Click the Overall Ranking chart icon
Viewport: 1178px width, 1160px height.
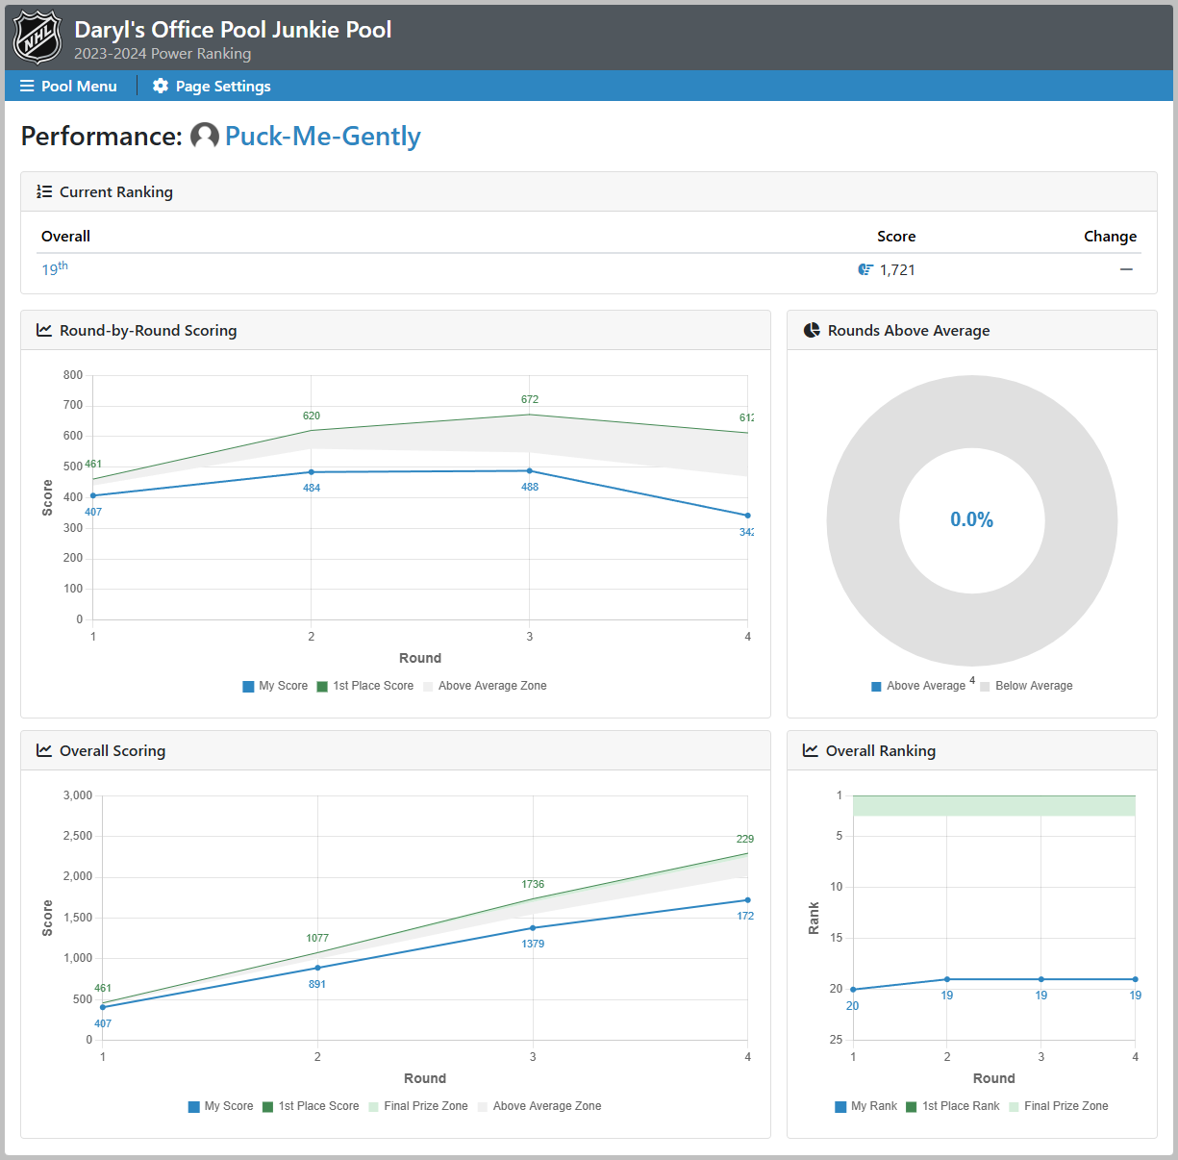point(811,750)
